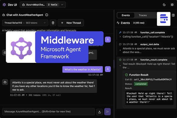Click the white app logo thumbnail top right
The width and height of the screenshot is (177, 118).
pyautogui.click(x=163, y=19)
